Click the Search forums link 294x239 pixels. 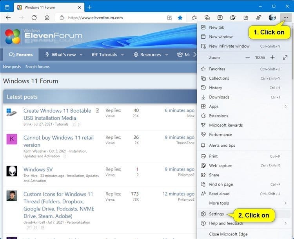click(37, 66)
